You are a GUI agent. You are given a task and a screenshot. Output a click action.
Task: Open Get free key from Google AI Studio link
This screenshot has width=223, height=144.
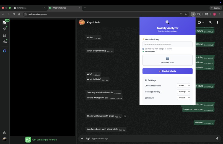pos(158,49)
